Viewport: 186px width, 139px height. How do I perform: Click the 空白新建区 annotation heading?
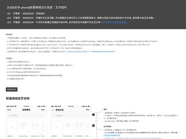pos(107,127)
